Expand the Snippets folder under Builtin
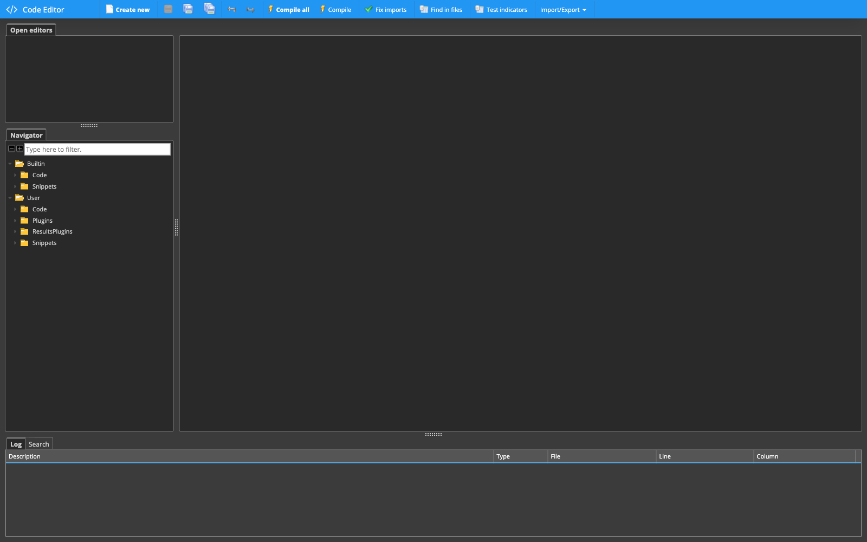This screenshot has height=542, width=867. (x=15, y=186)
